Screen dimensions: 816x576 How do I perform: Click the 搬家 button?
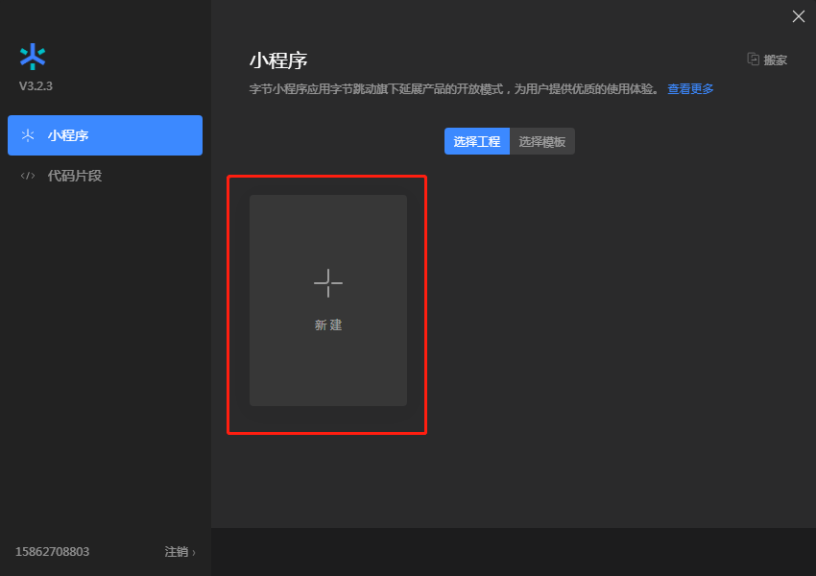[x=767, y=60]
